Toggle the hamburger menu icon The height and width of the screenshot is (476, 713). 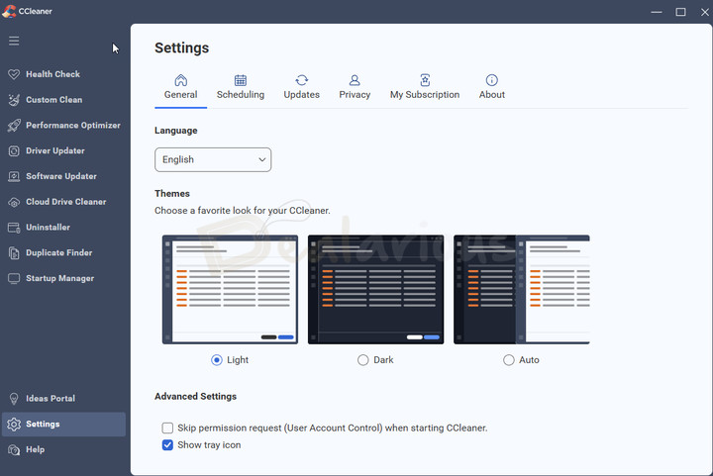pos(14,41)
